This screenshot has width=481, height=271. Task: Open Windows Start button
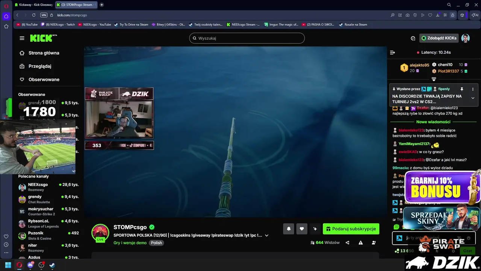pos(8,265)
